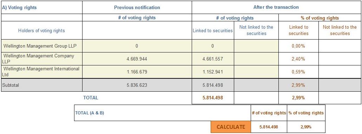Screen dimensions: 362x134
Task: Click the linked-to-securities value 4.661.557
Action: coord(213,59)
